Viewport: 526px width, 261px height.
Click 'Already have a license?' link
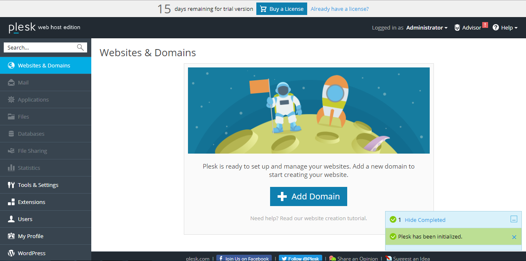pos(340,9)
